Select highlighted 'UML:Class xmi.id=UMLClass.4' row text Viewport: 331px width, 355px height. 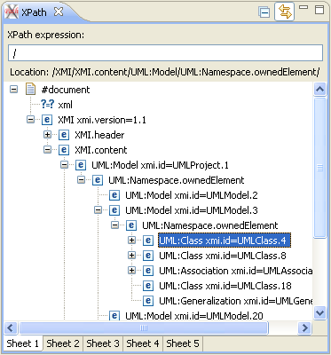(225, 241)
